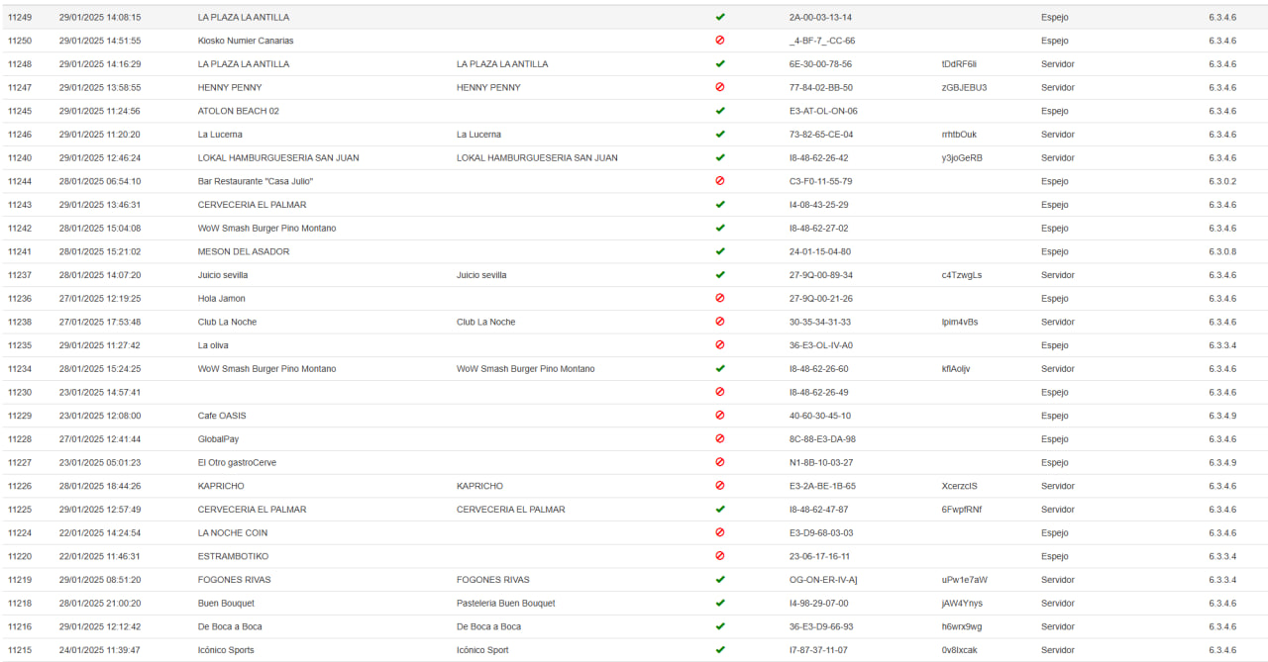Click the red blocked icon for ESTRAMBOTIKO

point(720,556)
